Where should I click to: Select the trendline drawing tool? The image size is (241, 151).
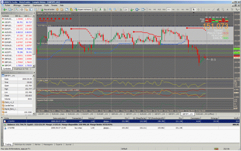pos(213,10)
